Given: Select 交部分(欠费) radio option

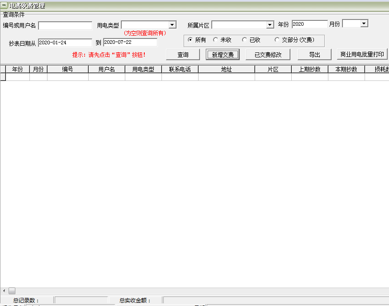Looking at the screenshot, I should click(277, 40).
